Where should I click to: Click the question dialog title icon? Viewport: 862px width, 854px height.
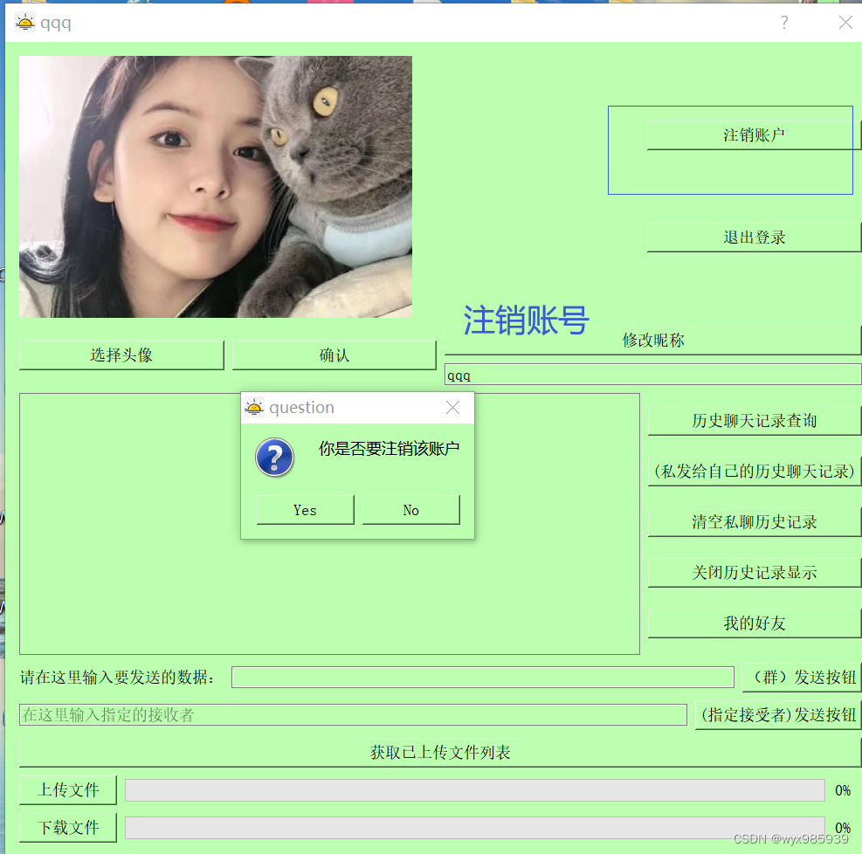click(x=254, y=407)
